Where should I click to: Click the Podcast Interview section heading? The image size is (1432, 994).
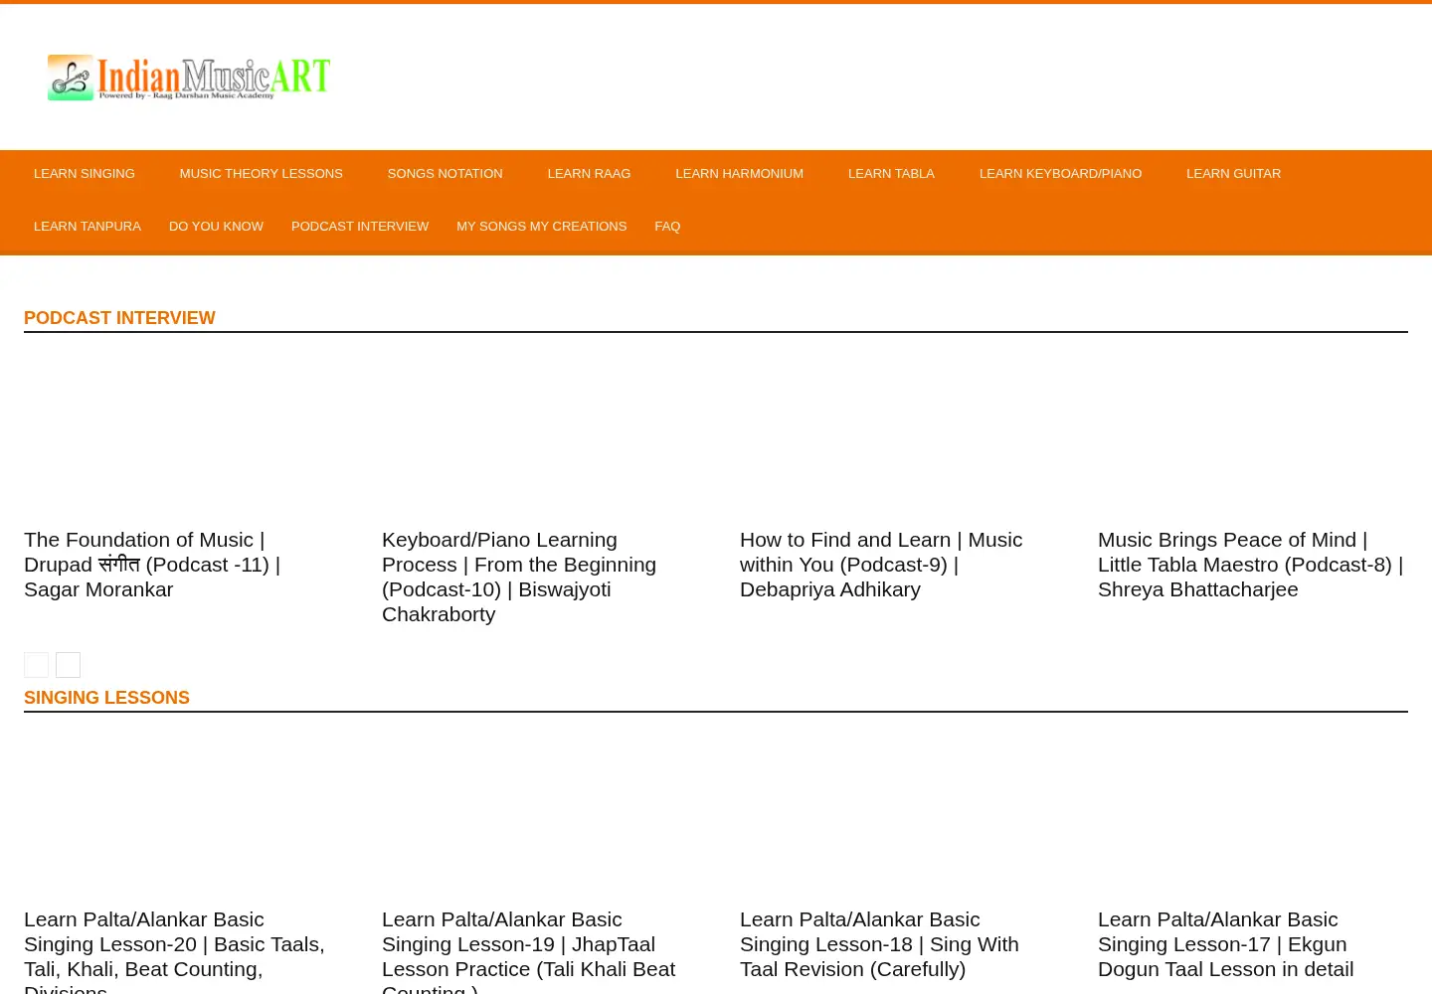coord(119,318)
